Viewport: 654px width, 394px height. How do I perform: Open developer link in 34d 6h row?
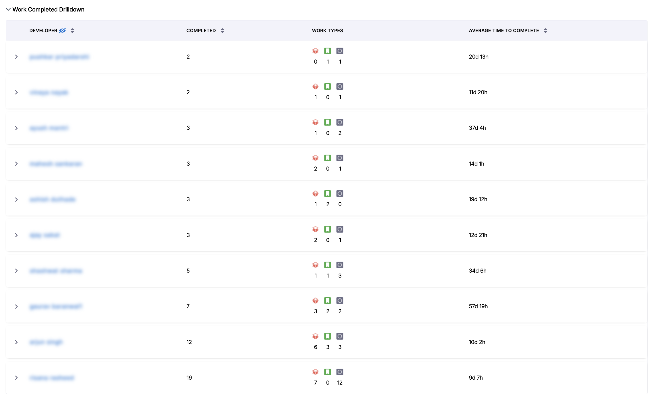(56, 271)
